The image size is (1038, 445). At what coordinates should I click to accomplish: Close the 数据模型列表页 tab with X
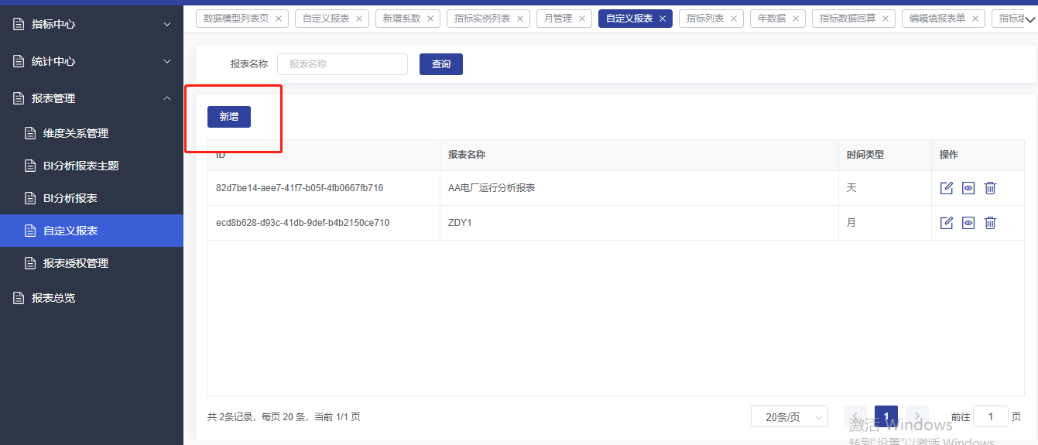tap(279, 19)
